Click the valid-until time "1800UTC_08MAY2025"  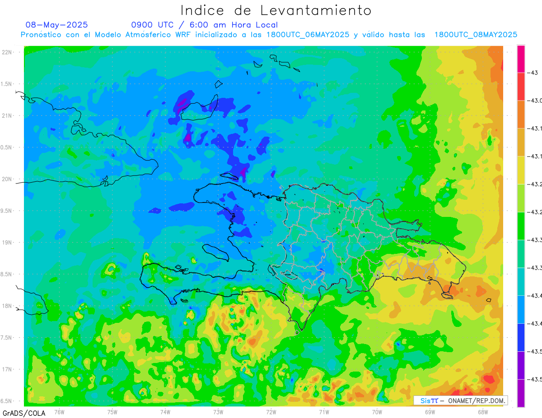[476, 35]
